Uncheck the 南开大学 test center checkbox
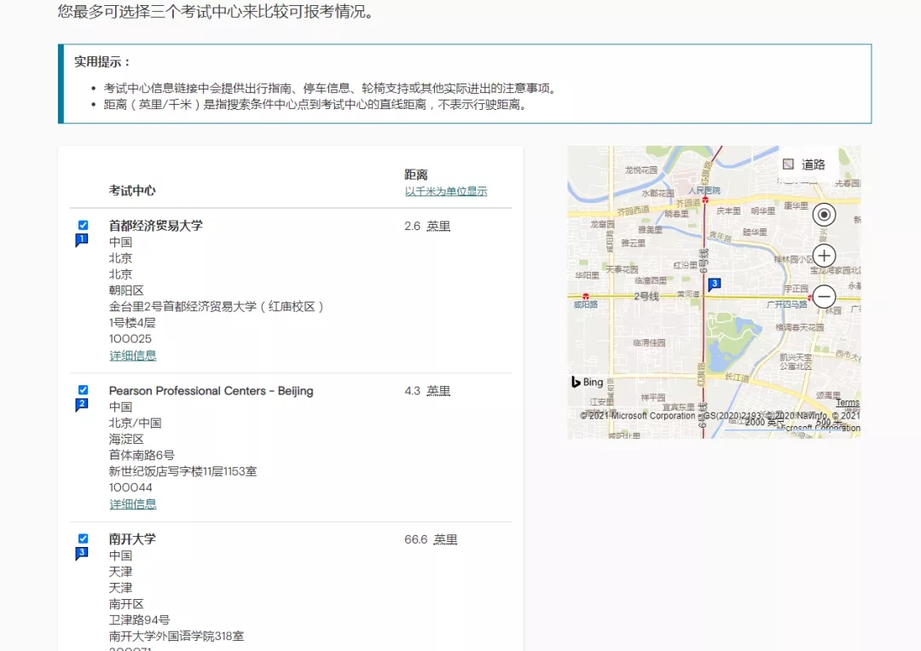 pyautogui.click(x=84, y=539)
